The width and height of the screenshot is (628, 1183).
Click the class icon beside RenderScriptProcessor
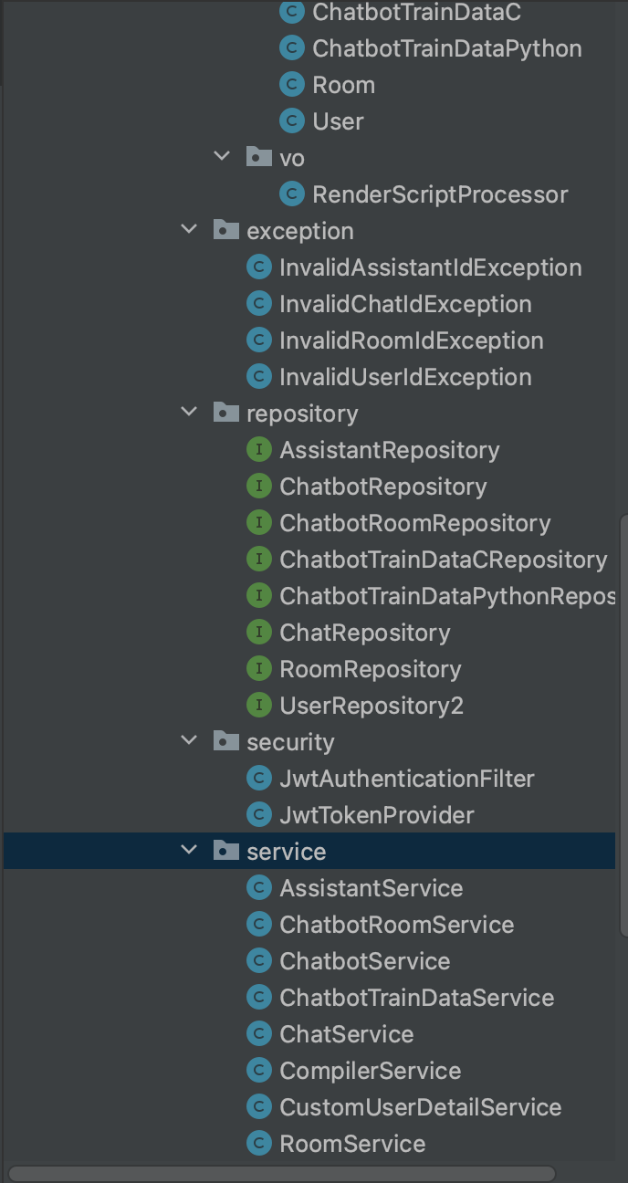[292, 194]
